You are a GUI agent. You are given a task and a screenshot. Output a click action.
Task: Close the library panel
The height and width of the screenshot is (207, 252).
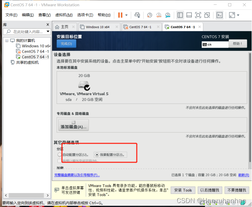(x=47, y=25)
